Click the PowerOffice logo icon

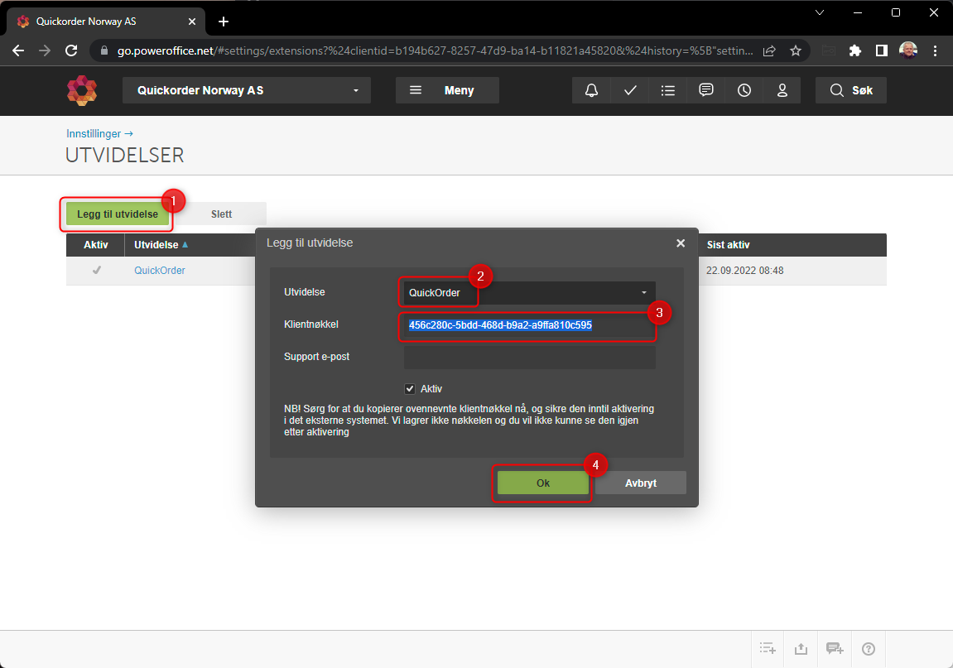[x=82, y=90]
